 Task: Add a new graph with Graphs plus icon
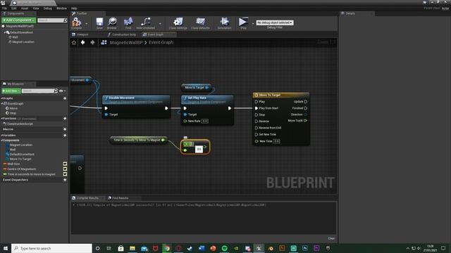coord(65,98)
